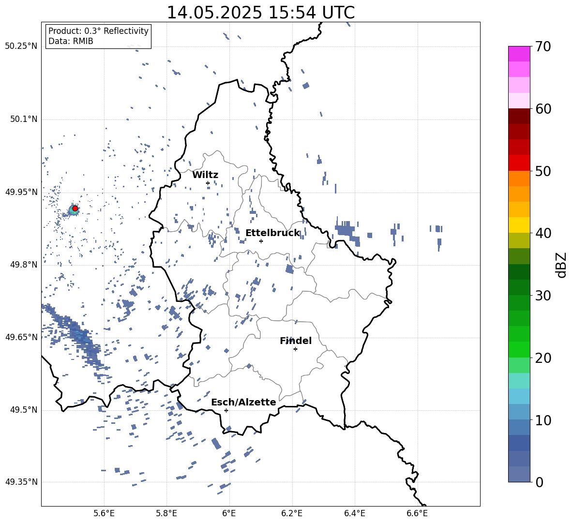573x523 pixels.
Task: Click the 50 colorbar tick label
Action: tap(543, 171)
